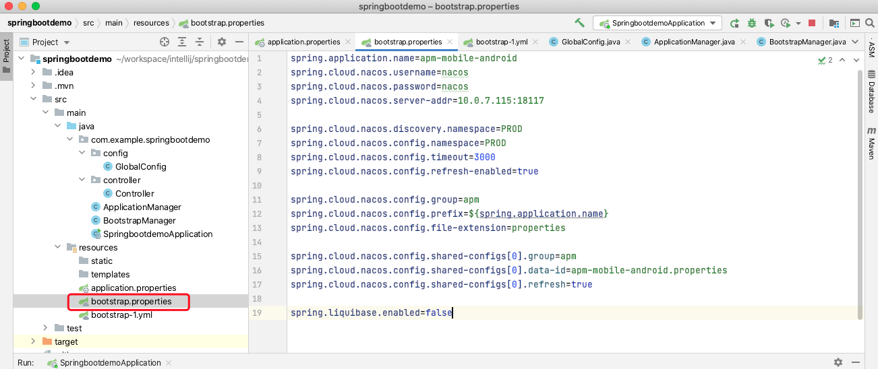Screen dimensions: 878x369
Task: Click the springbootdemo breadcrumb
Action: pyautogui.click(x=39, y=22)
